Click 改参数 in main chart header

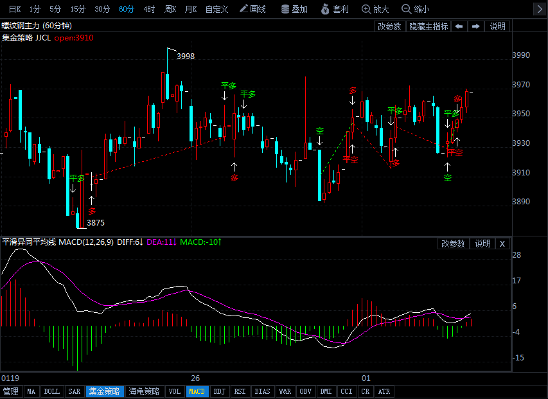point(389,26)
